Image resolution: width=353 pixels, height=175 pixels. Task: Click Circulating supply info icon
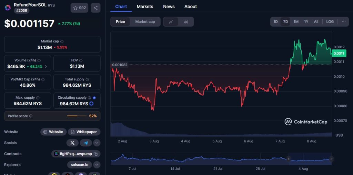[89, 98]
